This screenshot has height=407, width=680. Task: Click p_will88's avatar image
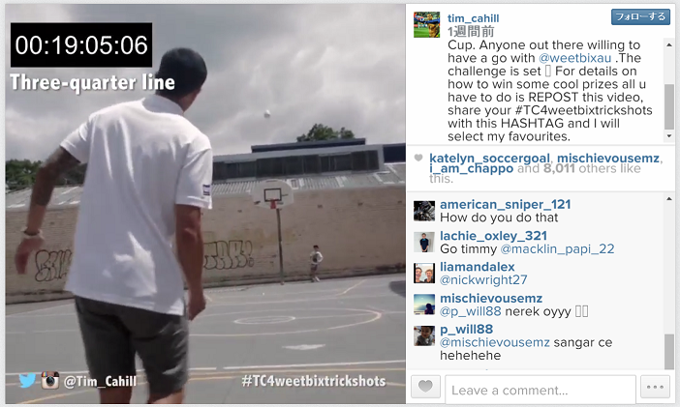pos(424,335)
